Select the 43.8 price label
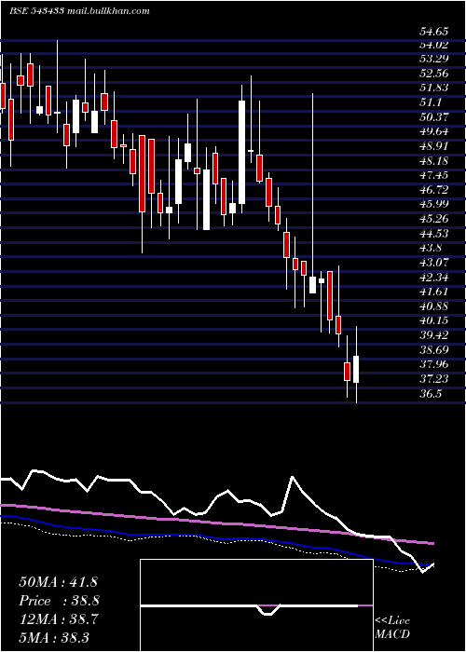 431,249
